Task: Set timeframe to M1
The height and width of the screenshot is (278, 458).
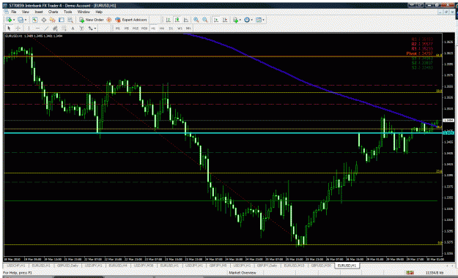Action: [118, 29]
